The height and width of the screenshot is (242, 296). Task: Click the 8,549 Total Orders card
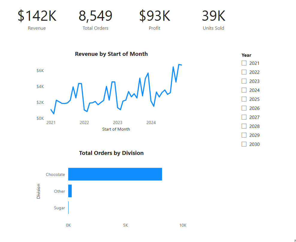(95, 20)
